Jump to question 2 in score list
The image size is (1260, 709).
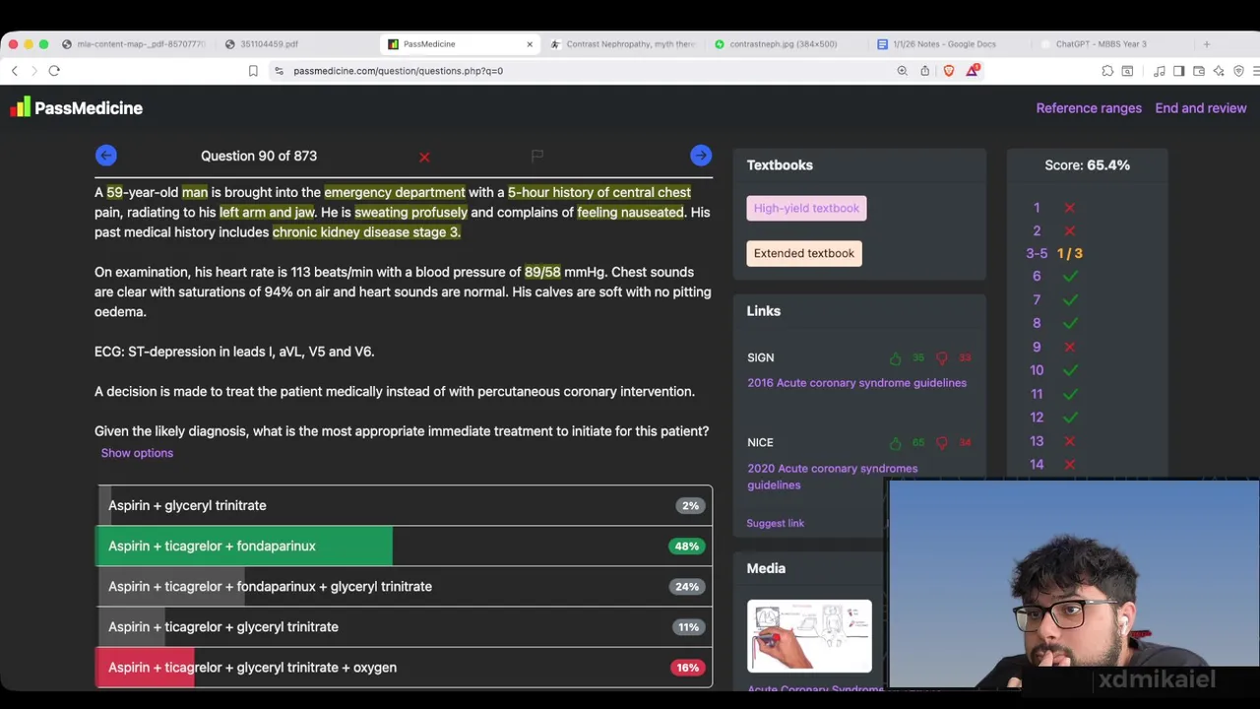tap(1037, 230)
